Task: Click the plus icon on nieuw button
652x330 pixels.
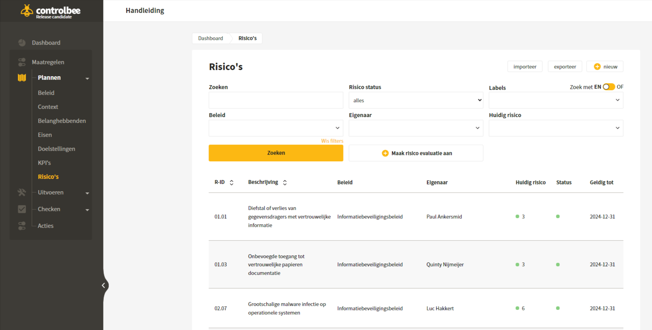Action: (x=597, y=67)
